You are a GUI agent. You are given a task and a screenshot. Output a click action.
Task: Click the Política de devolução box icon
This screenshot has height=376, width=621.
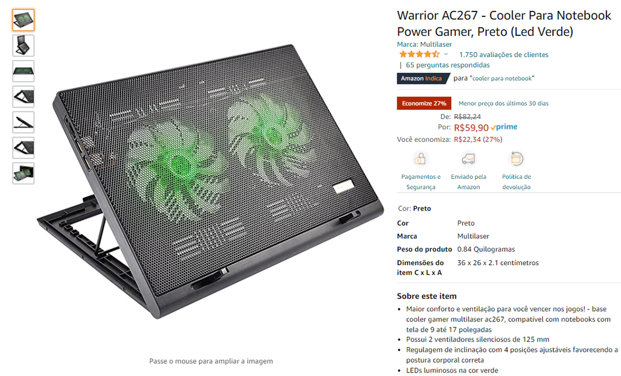[x=516, y=159]
